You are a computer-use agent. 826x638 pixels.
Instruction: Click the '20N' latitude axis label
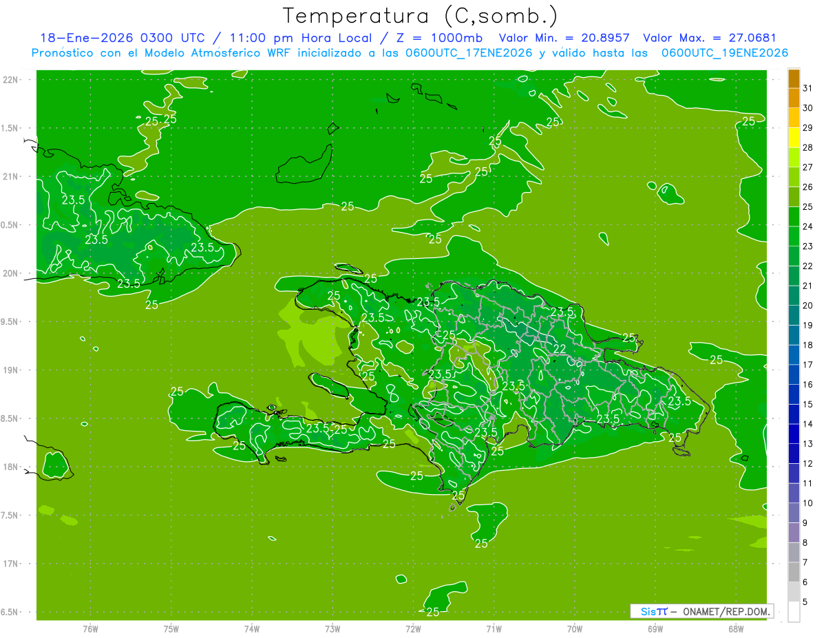[10, 273]
